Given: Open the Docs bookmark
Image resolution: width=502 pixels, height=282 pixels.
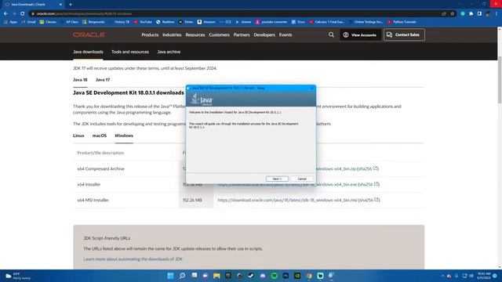Looking at the screenshot, I should [x=298, y=22].
